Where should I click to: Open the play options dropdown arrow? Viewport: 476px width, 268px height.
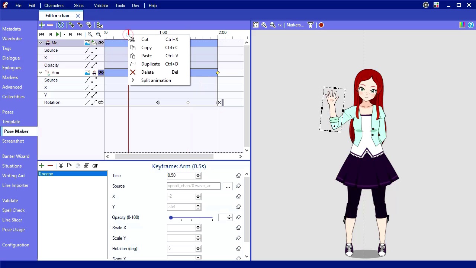tap(64, 34)
